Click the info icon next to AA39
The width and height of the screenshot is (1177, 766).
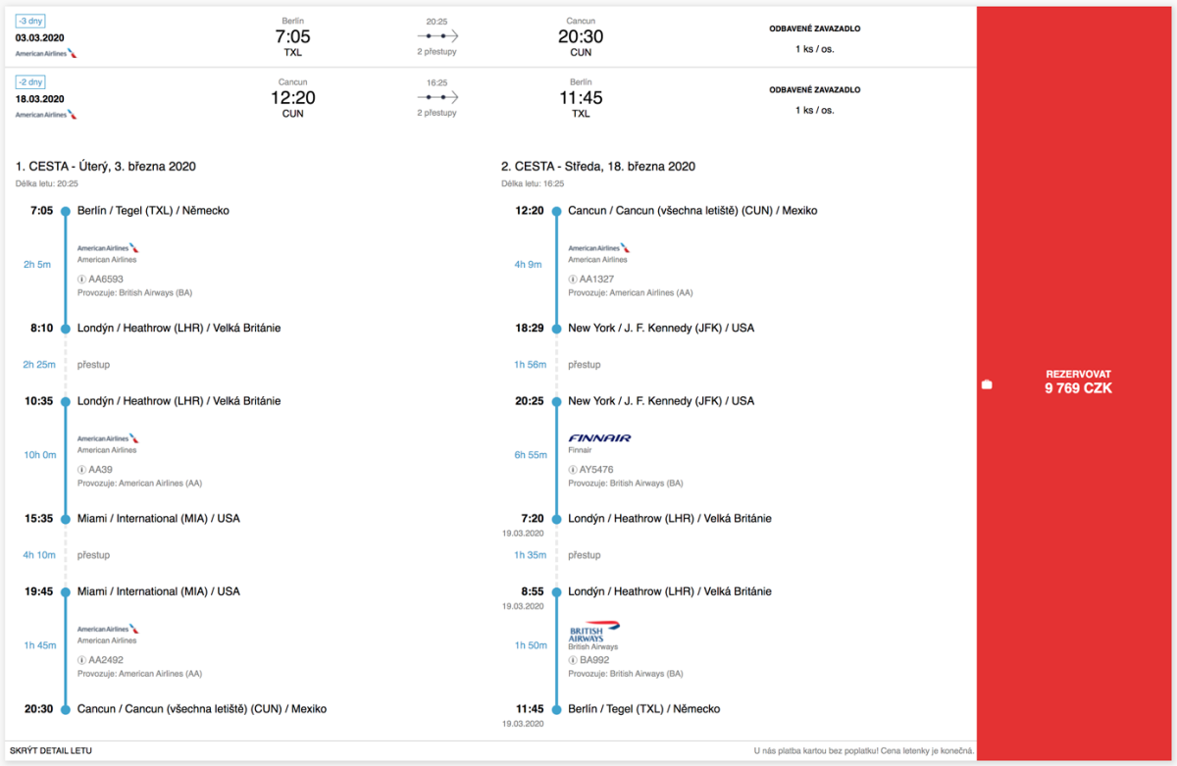[82, 470]
